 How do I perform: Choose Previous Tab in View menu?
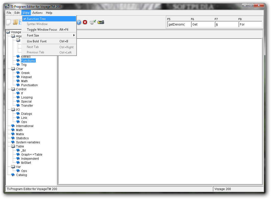tap(49, 52)
